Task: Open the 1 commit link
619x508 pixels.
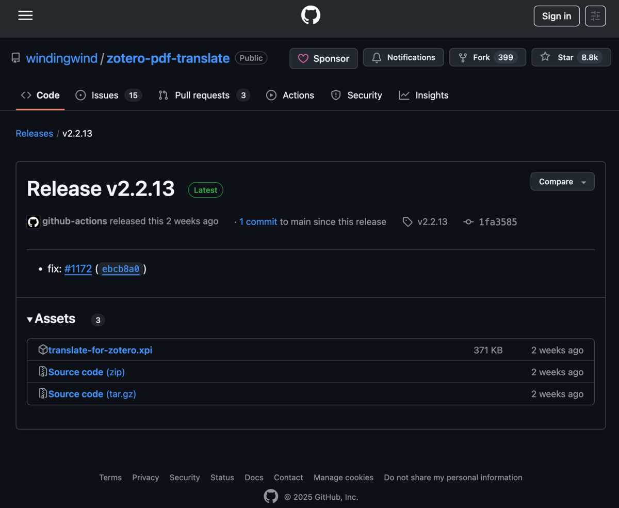Action: tap(258, 221)
